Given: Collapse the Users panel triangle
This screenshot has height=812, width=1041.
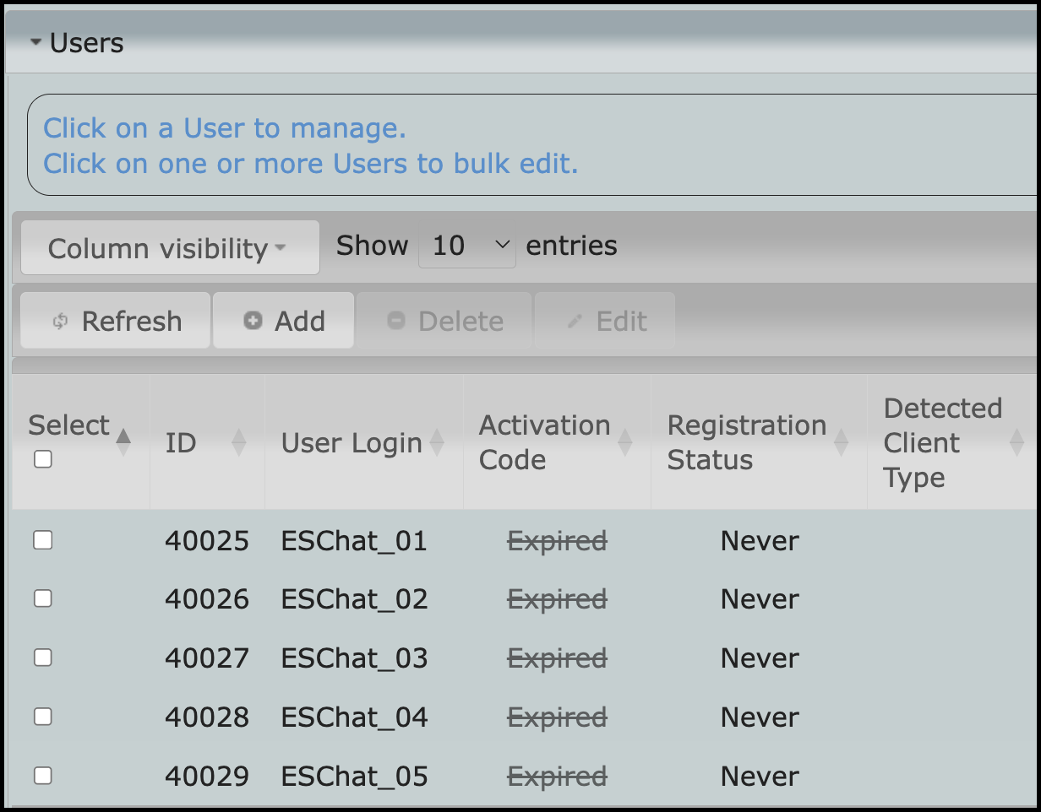Looking at the screenshot, I should 35,43.
